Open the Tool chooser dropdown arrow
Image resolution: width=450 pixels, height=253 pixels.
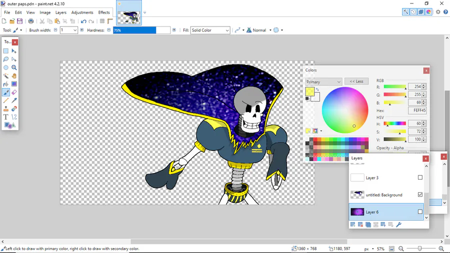coord(21,30)
